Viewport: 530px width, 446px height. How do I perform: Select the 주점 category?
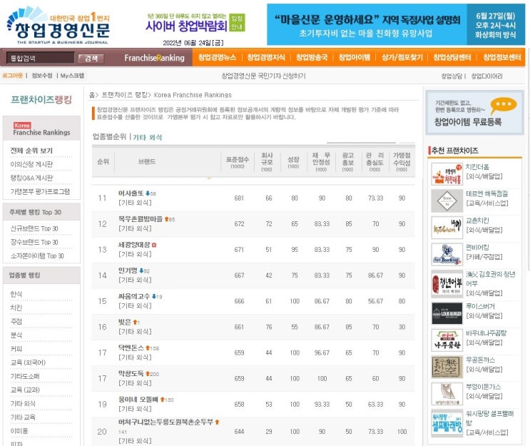pos(16,321)
